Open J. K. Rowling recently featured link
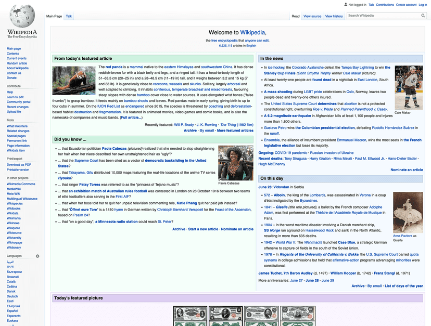This screenshot has height=326, width=431. (x=207, y=125)
